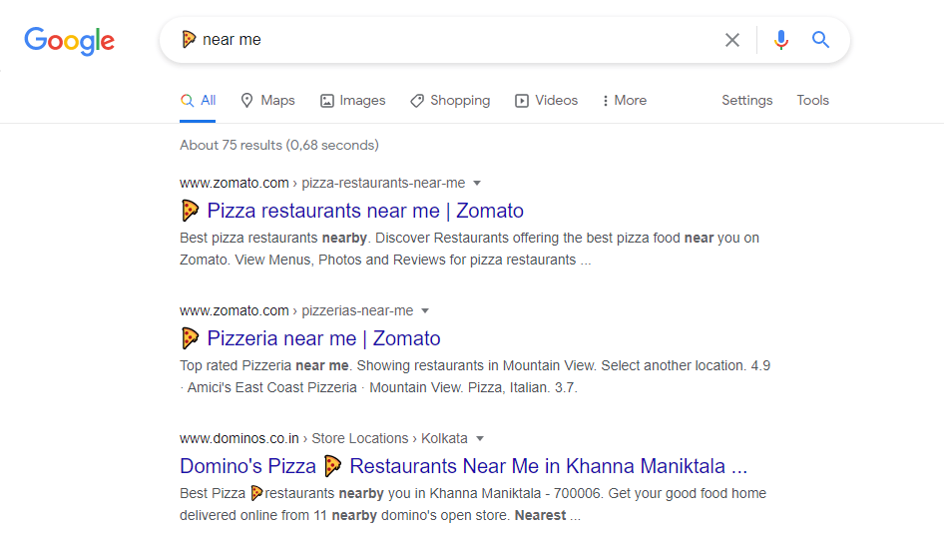The height and width of the screenshot is (535, 944).
Task: Expand the More menu
Action: coord(625,100)
